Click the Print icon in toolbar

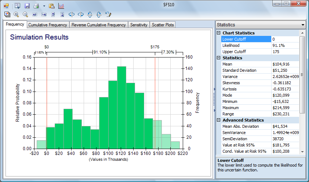coord(36,6)
